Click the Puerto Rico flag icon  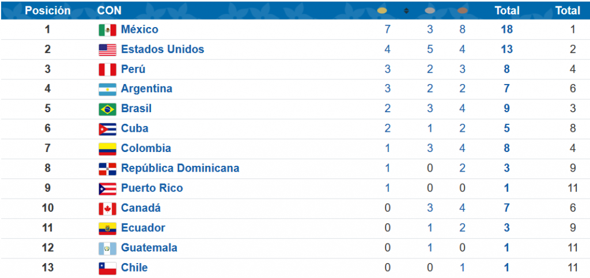tap(107, 189)
